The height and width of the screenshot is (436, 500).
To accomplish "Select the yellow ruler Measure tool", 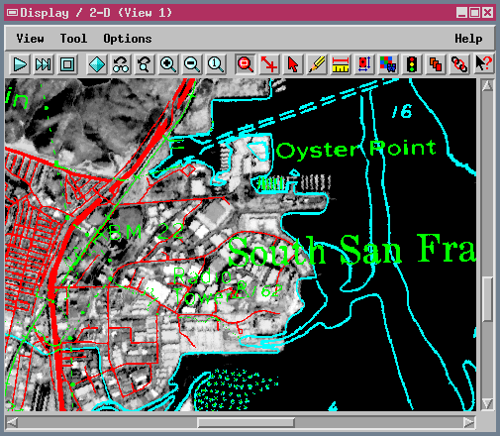I will point(341,64).
